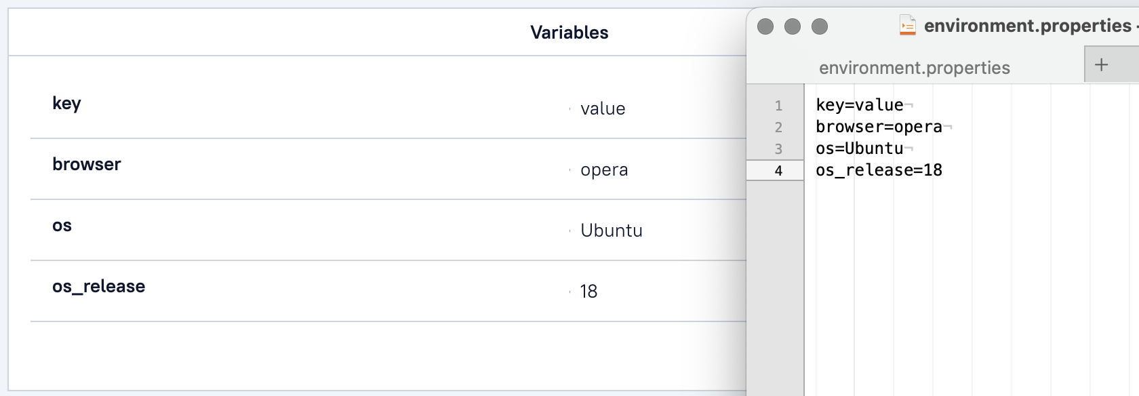Click the os=Ubuntu line in the editor
The height and width of the screenshot is (396, 1139).
click(858, 148)
